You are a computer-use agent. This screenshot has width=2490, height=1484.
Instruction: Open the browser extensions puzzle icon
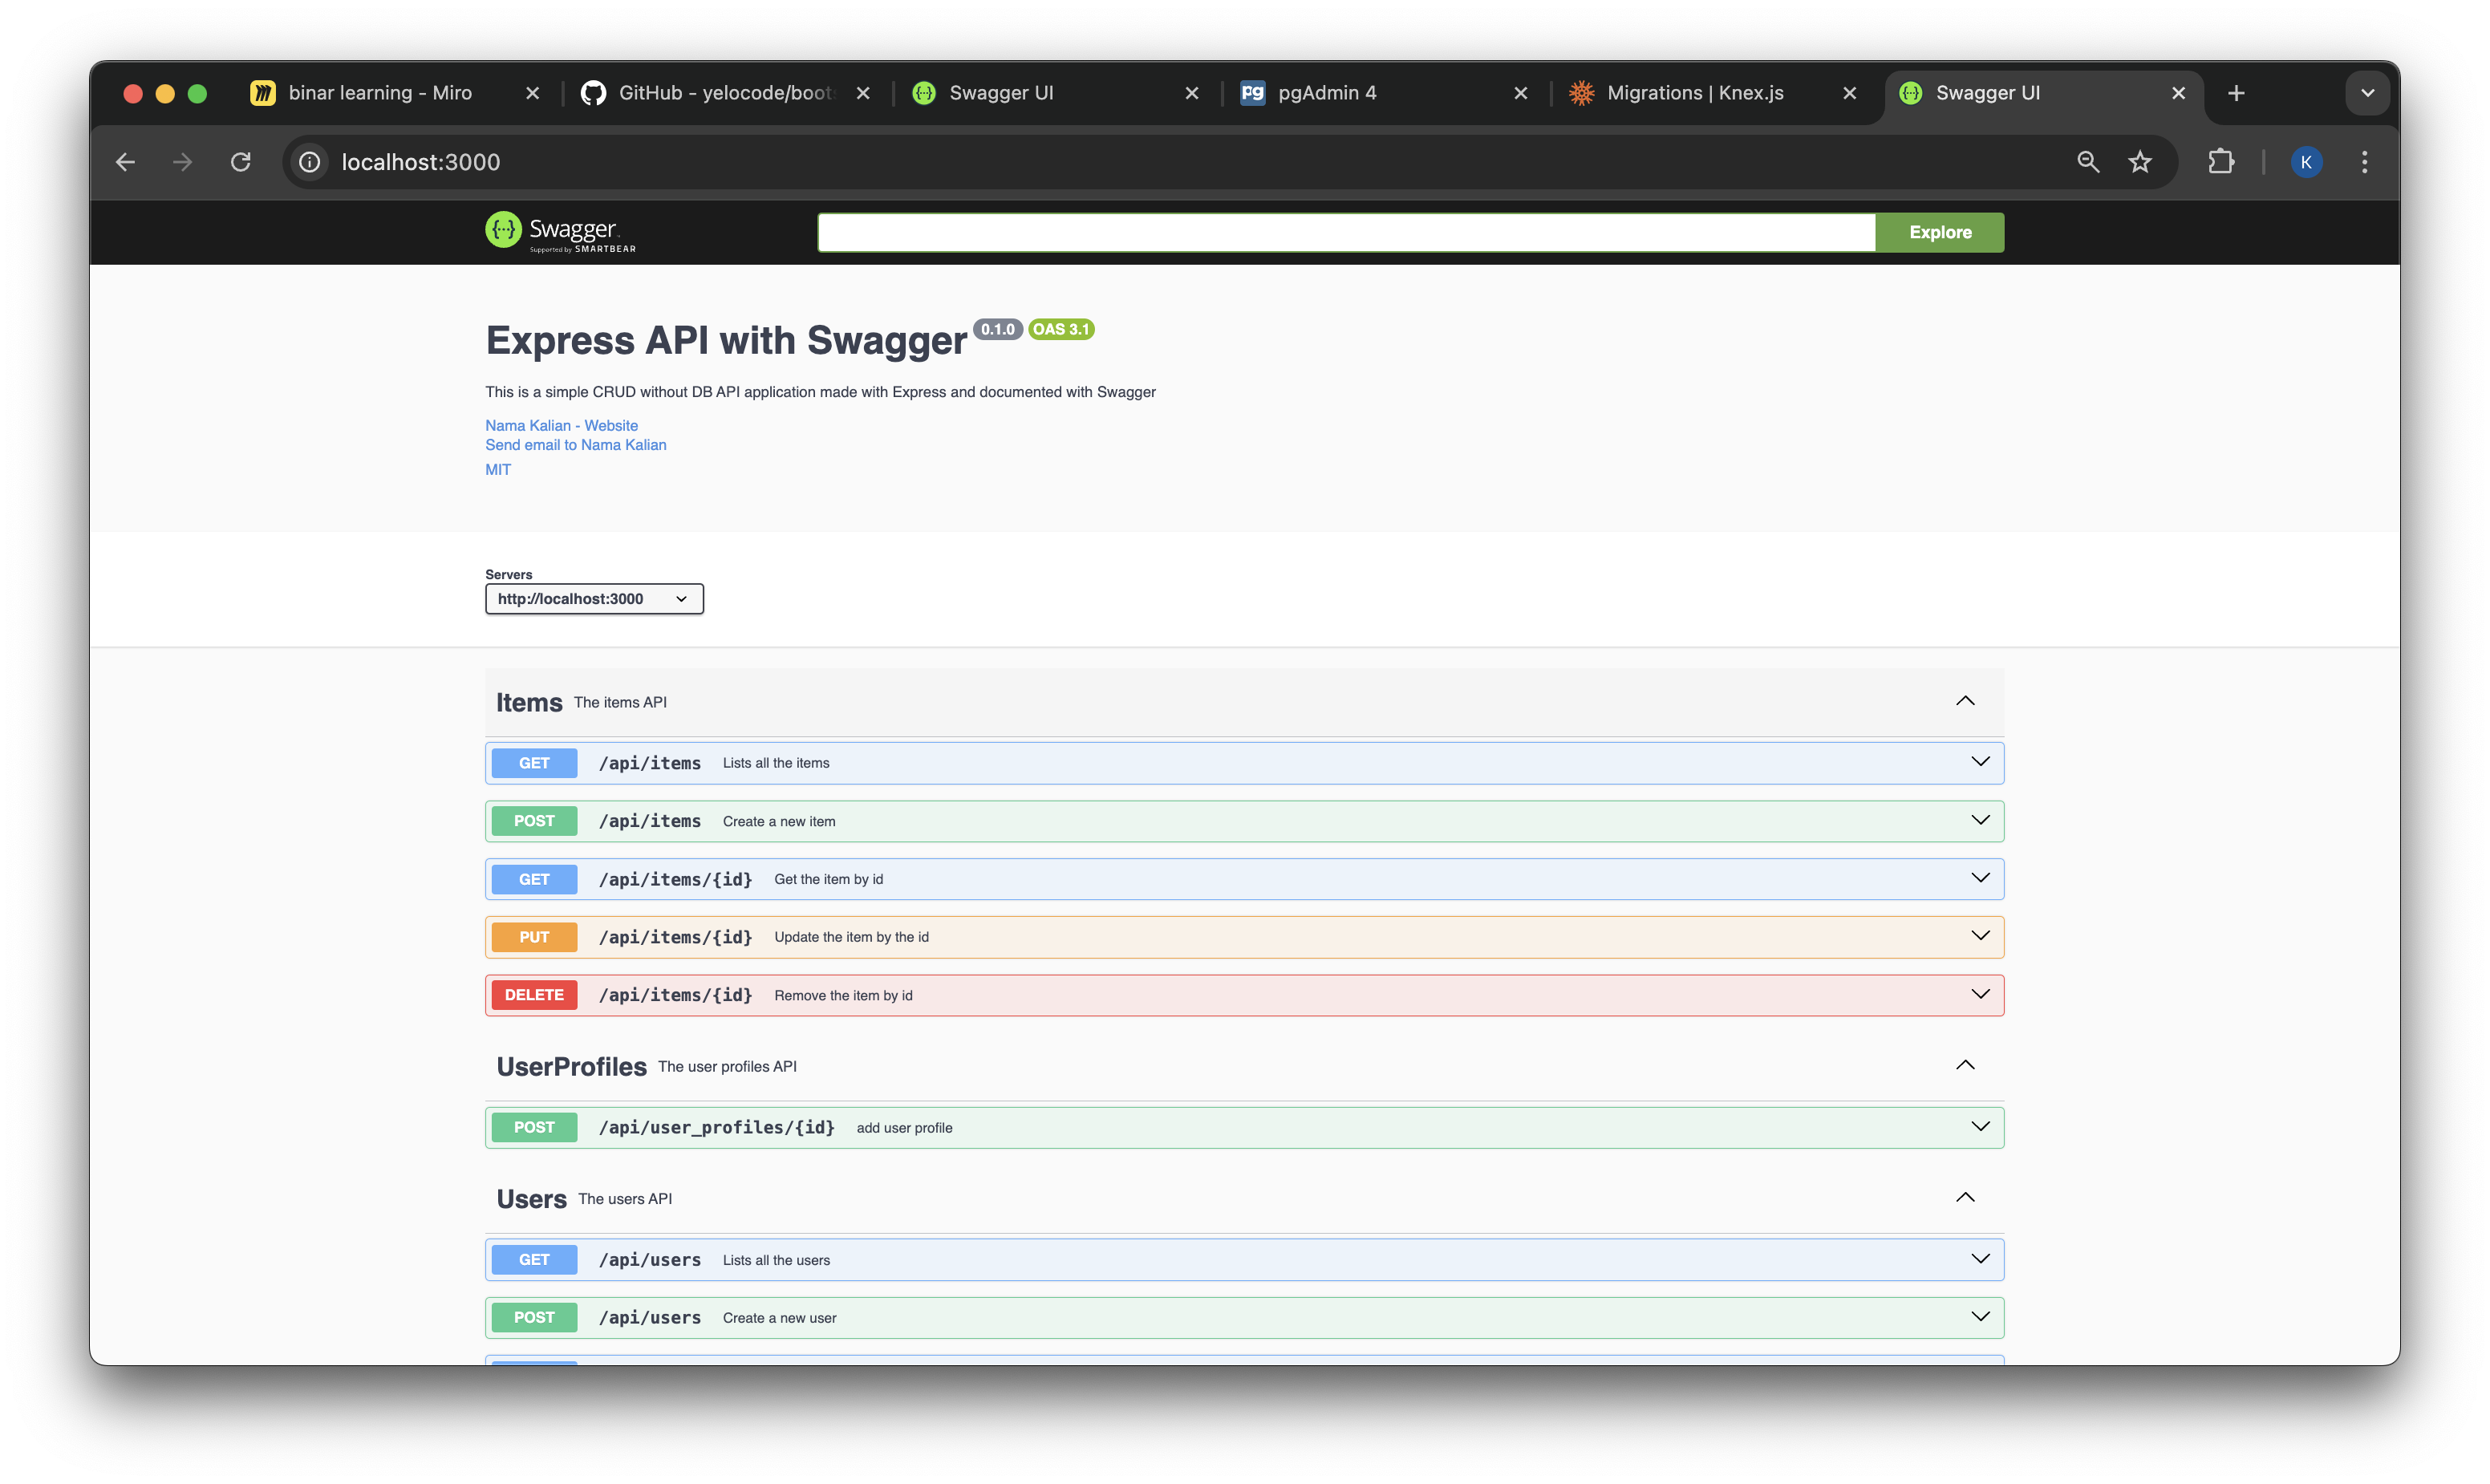click(x=2221, y=162)
